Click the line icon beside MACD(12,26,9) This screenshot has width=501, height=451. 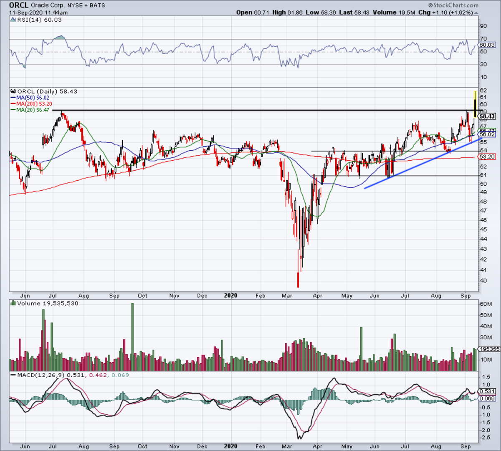point(13,375)
